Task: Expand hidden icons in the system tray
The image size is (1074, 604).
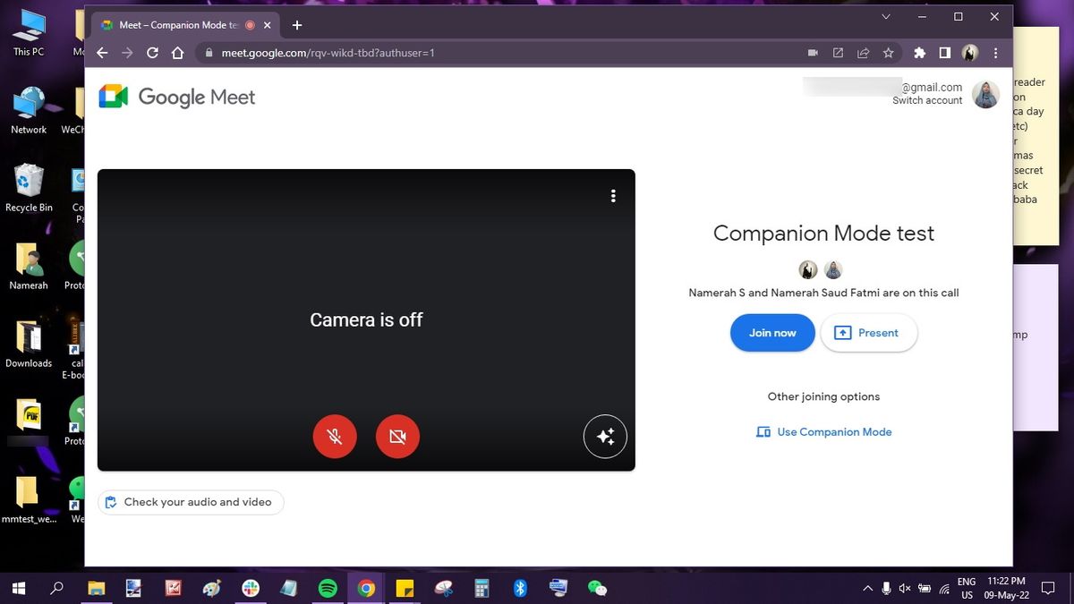Action: 866,588
